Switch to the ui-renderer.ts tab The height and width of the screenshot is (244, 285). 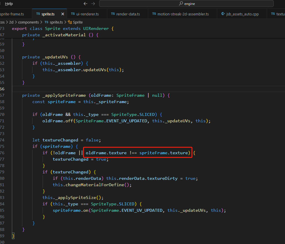pos(87,14)
